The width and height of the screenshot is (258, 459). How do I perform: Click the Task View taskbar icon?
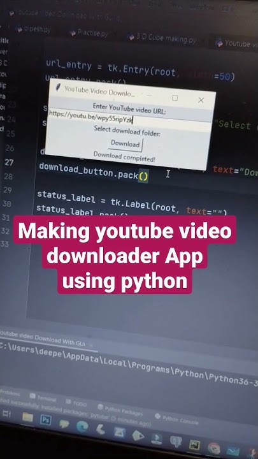pos(6,413)
